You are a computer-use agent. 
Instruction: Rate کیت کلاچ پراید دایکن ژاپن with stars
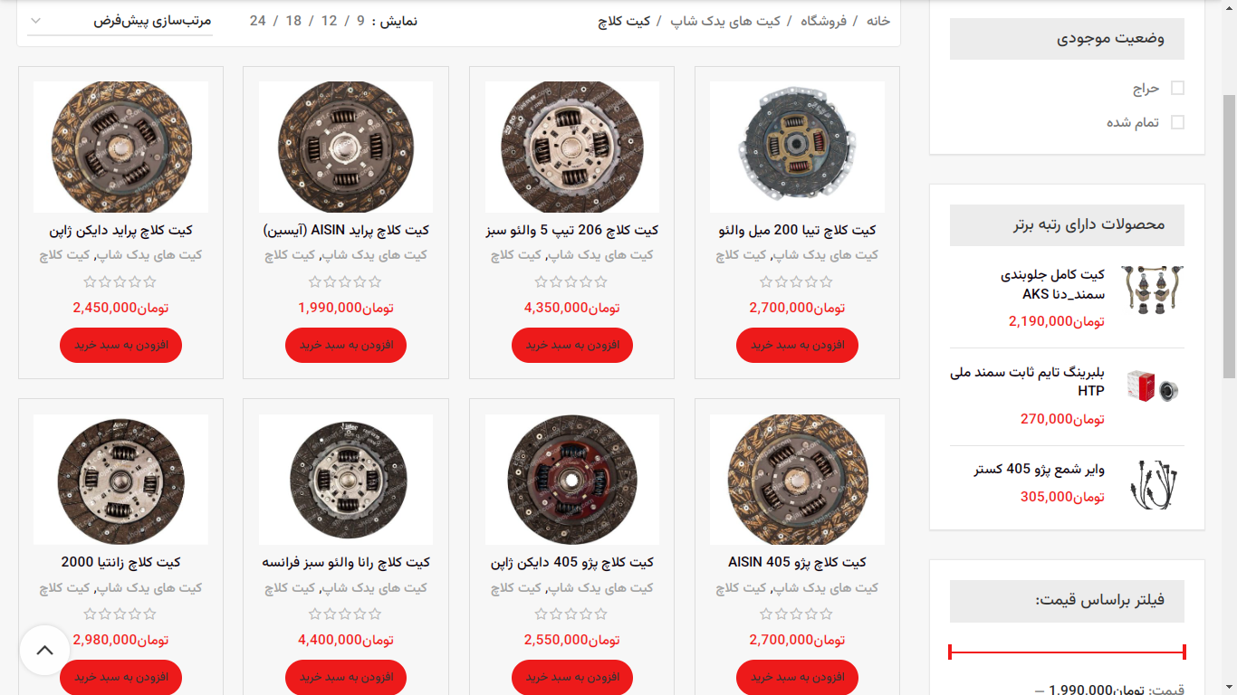tap(120, 281)
